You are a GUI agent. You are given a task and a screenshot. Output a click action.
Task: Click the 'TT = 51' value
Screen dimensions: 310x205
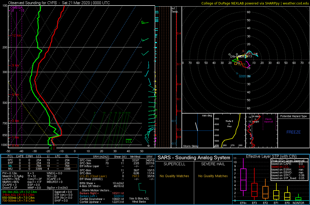(32, 176)
